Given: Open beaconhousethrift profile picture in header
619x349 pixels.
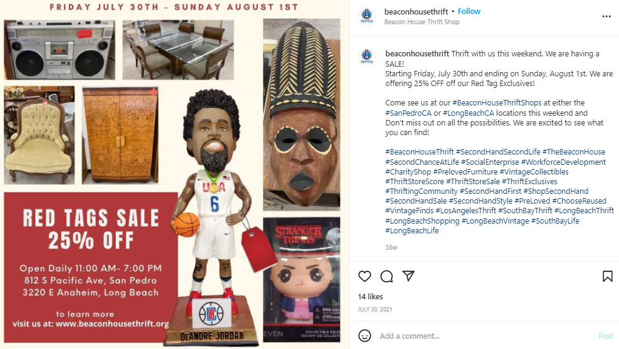Looking at the screenshot, I should (367, 16).
